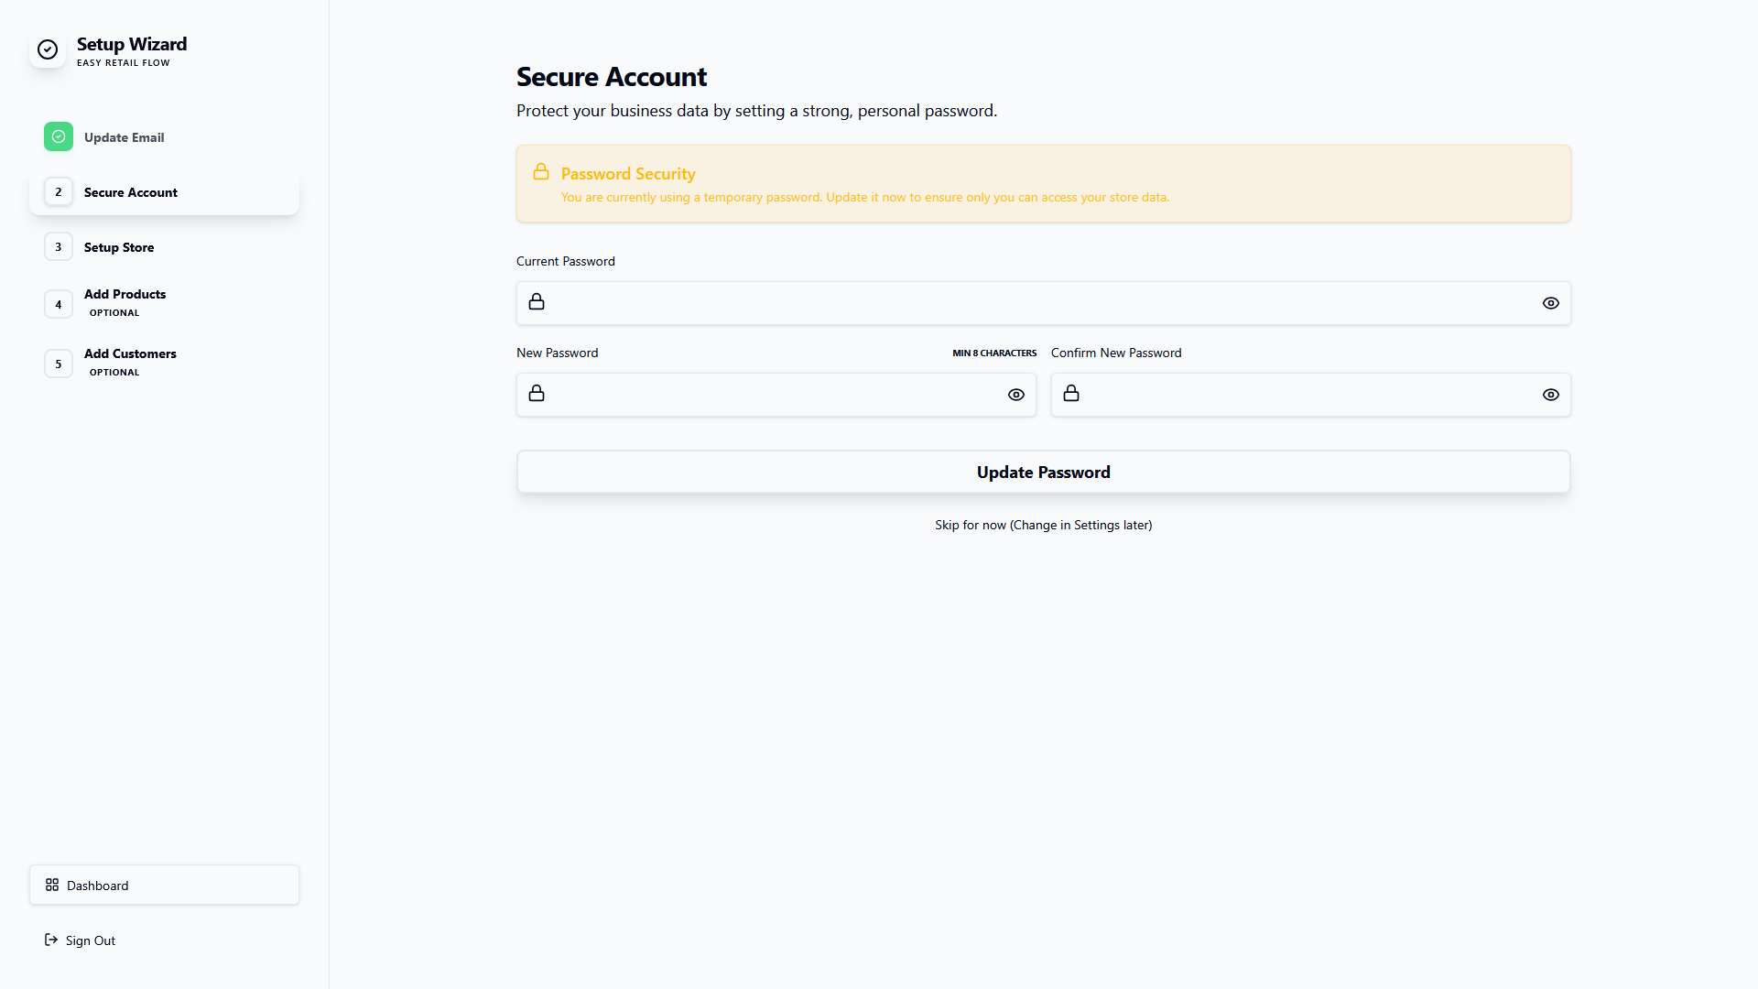Screen dimensions: 1758x989
Task: Toggle Confirm New Password visibility eye
Action: pos(1551,395)
